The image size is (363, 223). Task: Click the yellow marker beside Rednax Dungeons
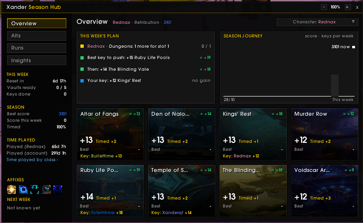point(82,46)
